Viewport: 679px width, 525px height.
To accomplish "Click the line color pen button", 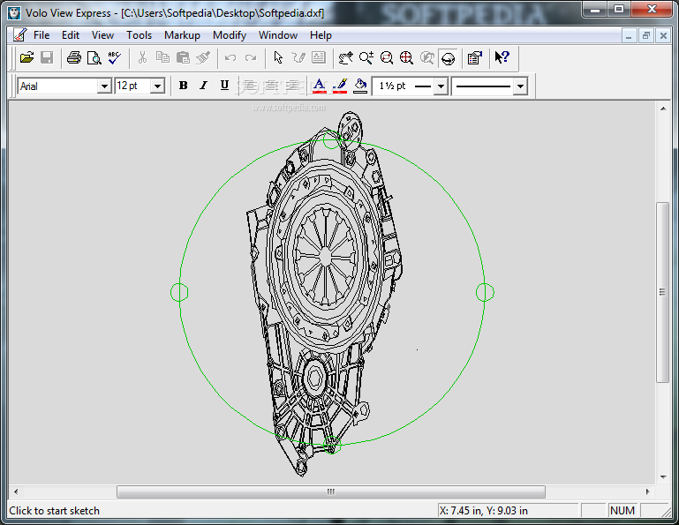I will click(x=340, y=86).
